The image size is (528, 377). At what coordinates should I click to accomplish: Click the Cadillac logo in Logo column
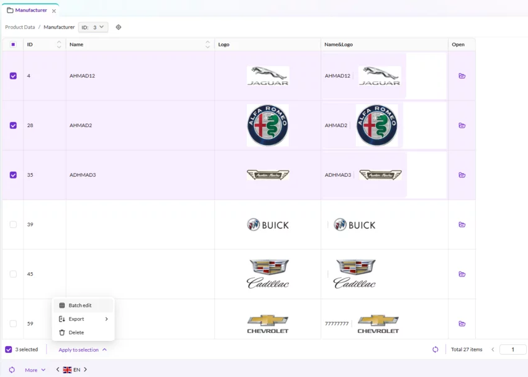[268, 274]
